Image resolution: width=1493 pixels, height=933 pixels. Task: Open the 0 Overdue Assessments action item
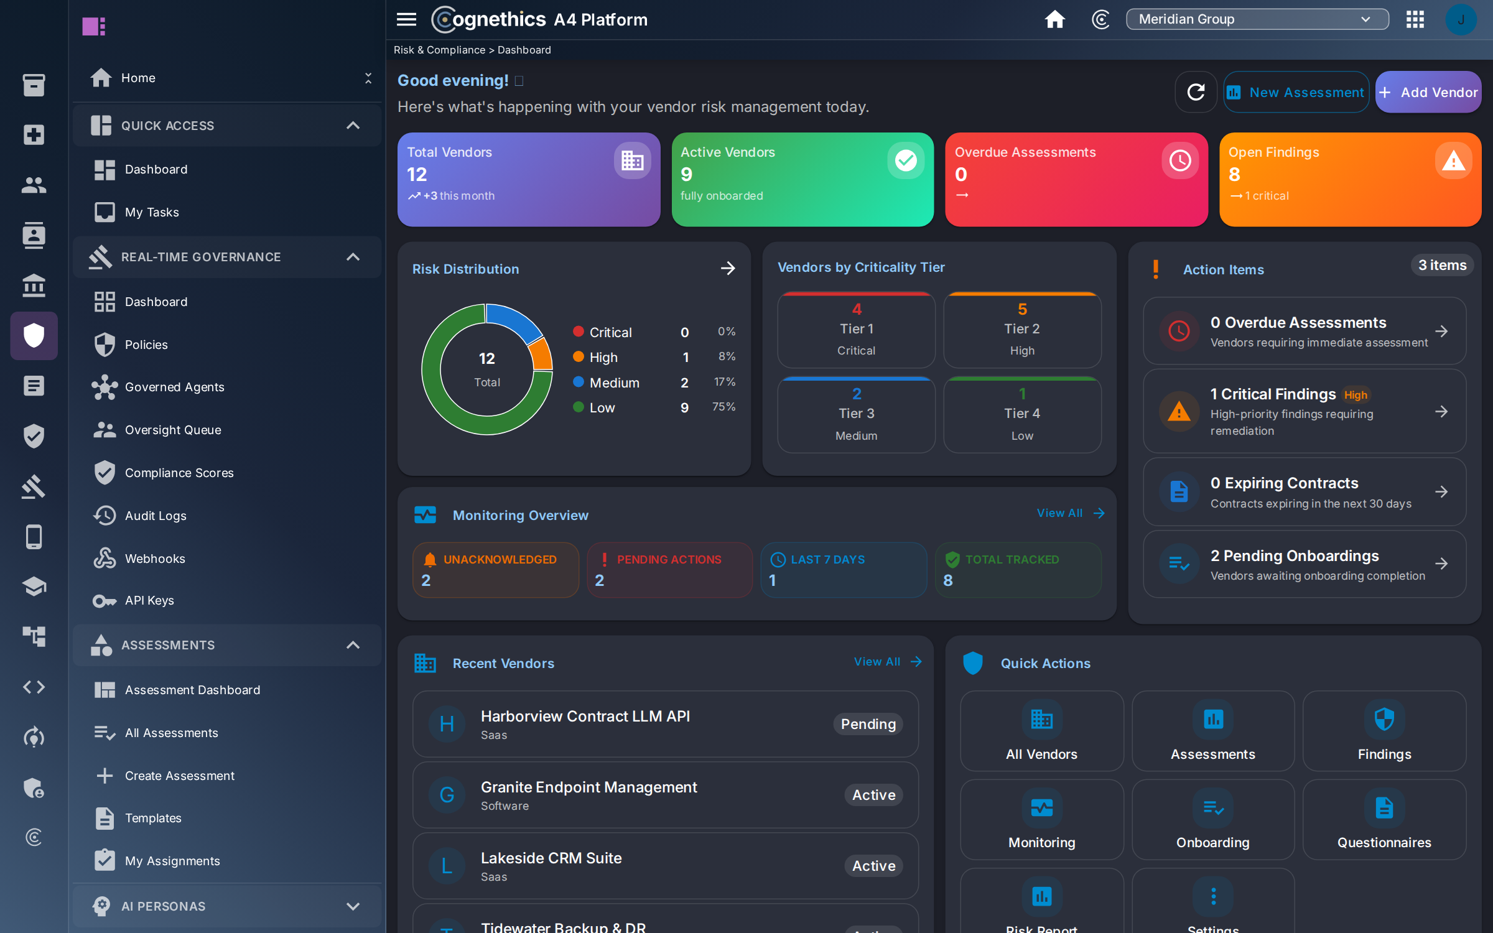point(1305,331)
